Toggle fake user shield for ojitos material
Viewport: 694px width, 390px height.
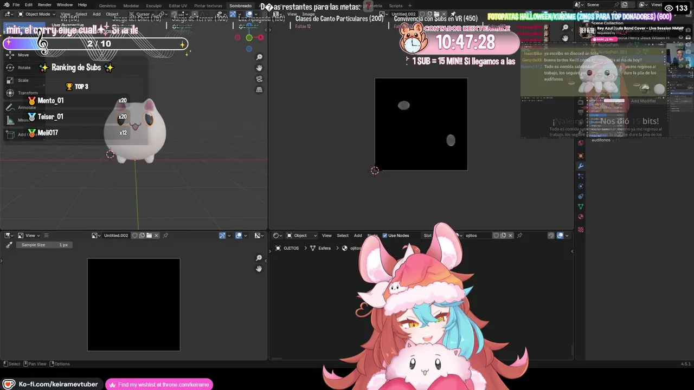pos(496,236)
